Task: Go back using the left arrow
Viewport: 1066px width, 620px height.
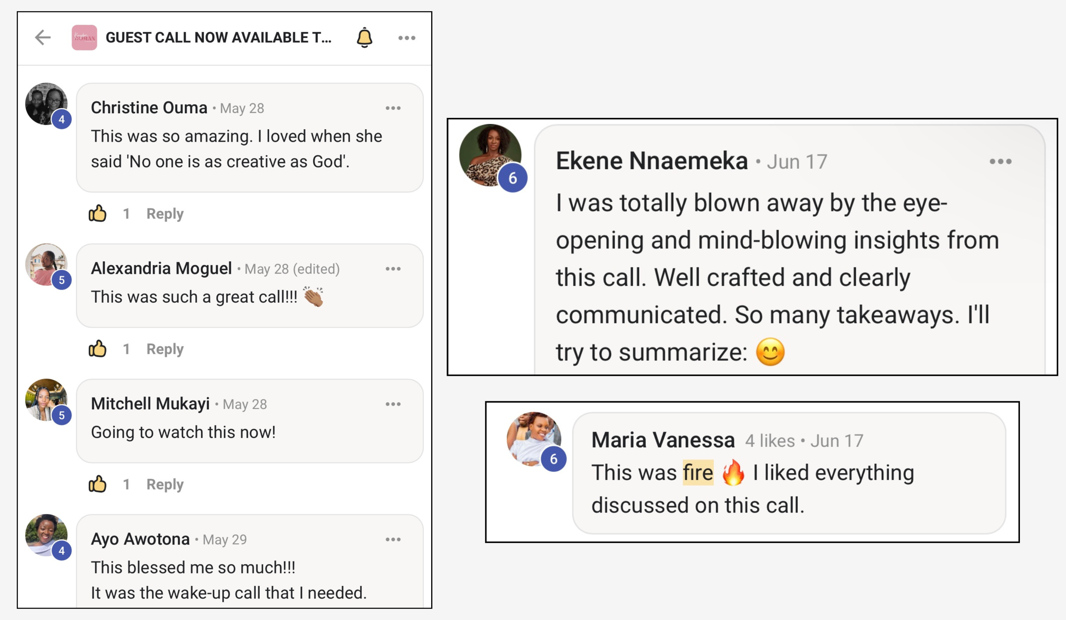Action: click(43, 37)
